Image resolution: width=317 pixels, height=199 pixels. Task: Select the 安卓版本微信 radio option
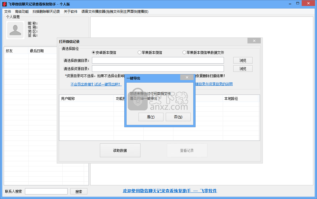pyautogui.click(x=104, y=53)
